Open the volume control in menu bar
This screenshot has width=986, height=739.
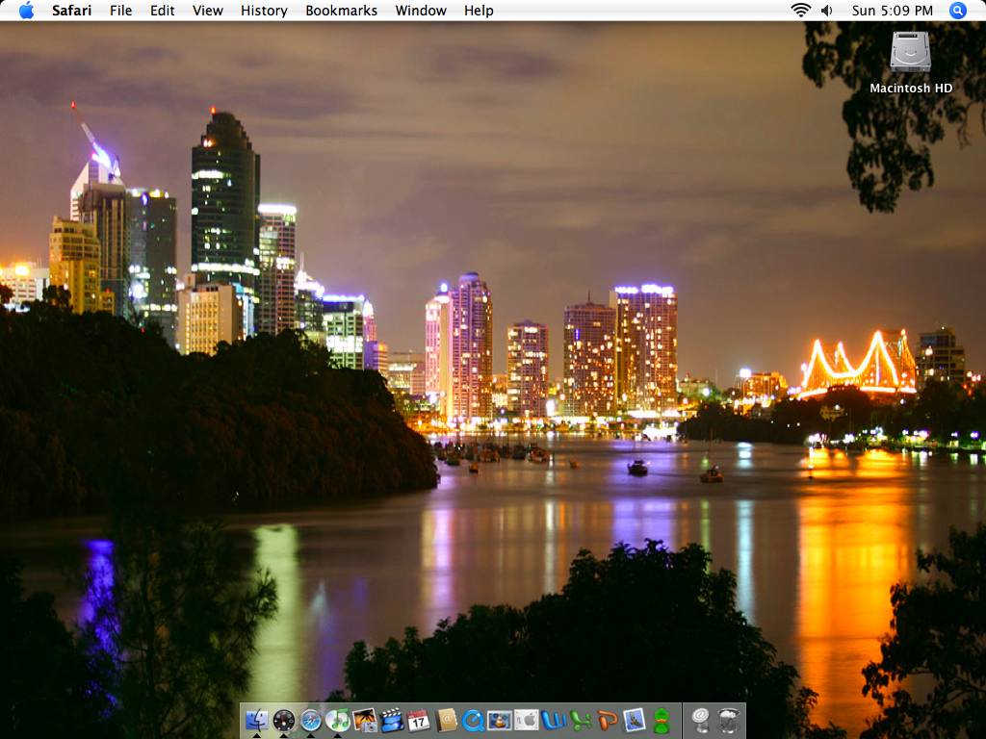826,11
